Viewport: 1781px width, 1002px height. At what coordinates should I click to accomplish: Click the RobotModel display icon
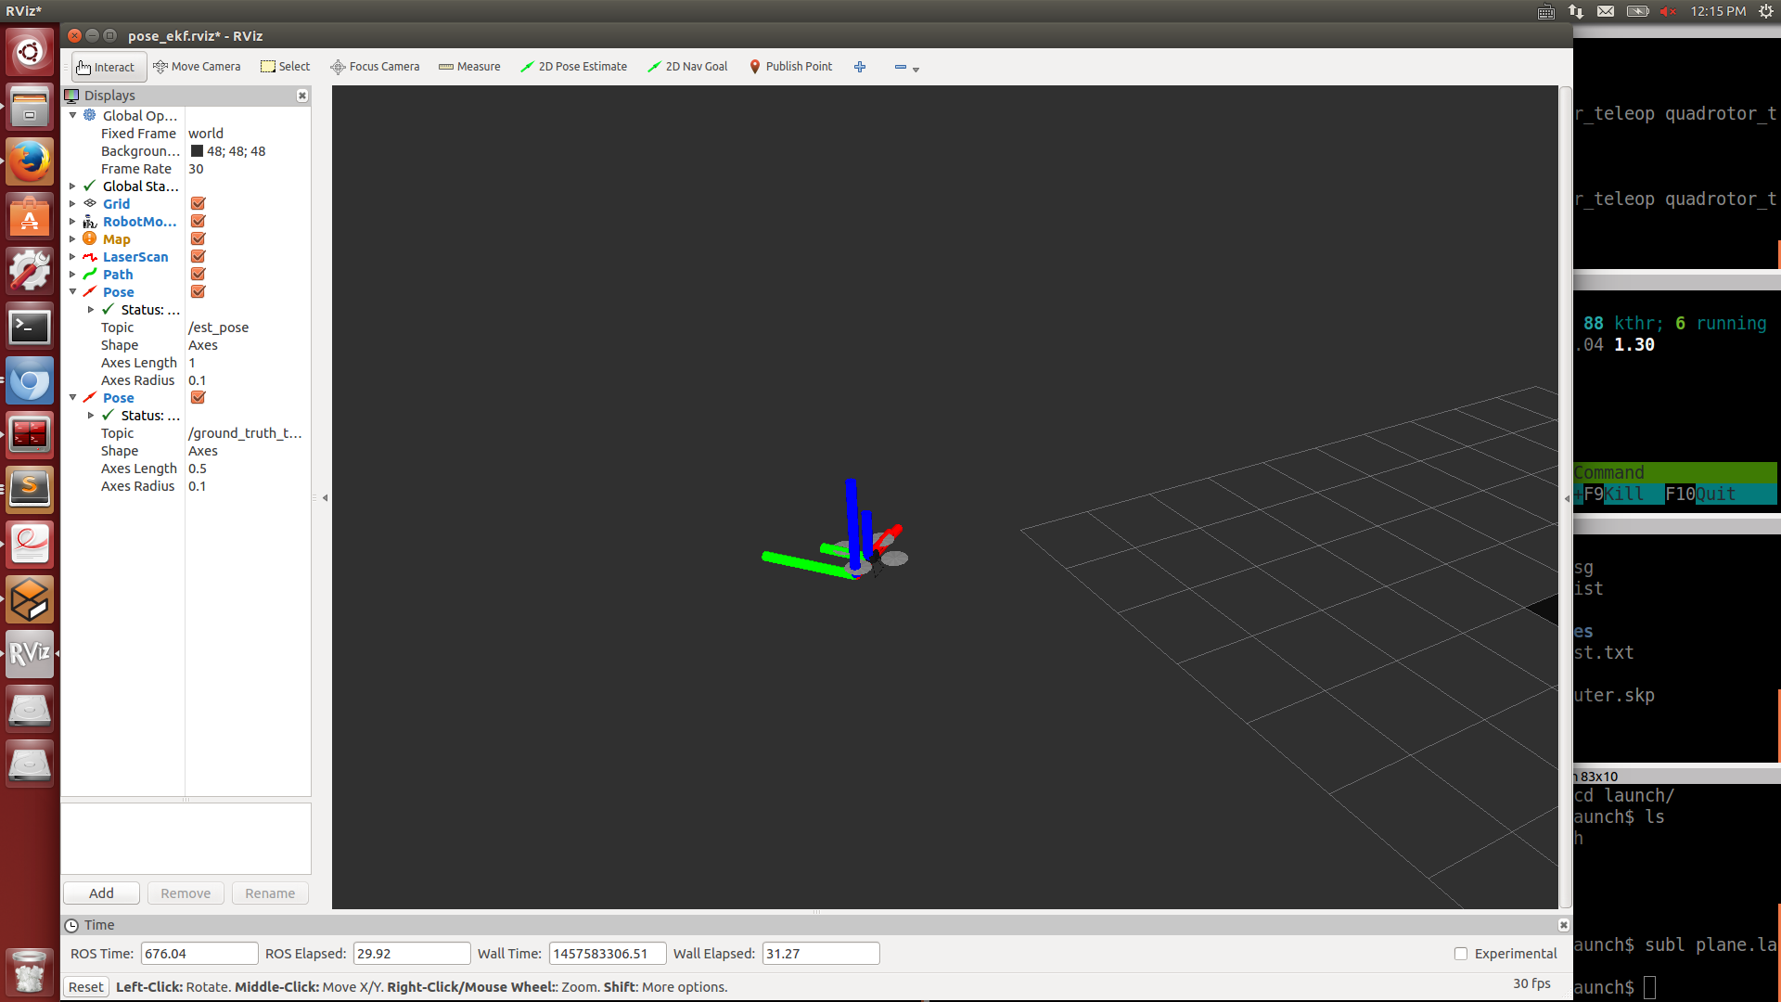[90, 221]
